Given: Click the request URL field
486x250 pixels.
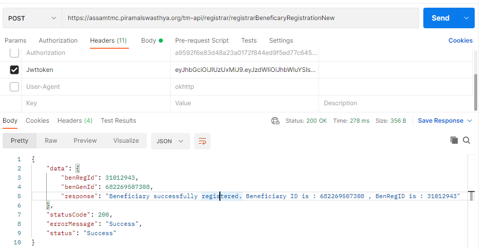Looking at the screenshot, I should (x=240, y=18).
